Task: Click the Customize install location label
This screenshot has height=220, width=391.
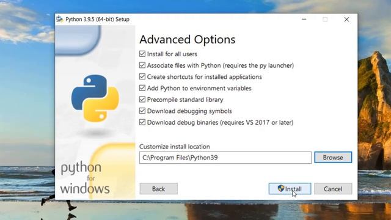Action: point(175,147)
